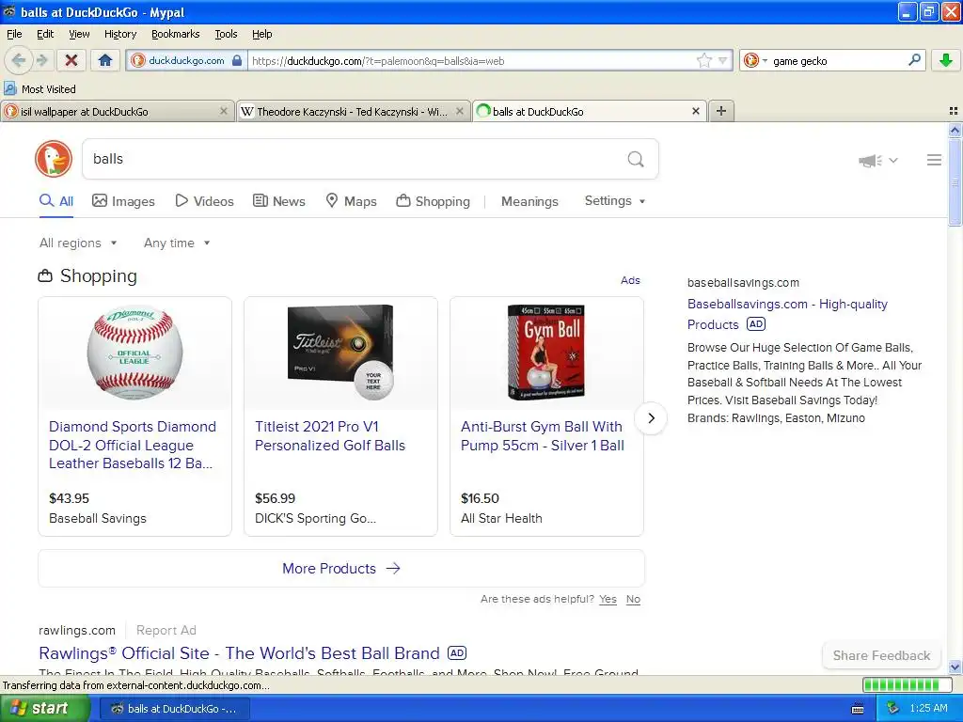The width and height of the screenshot is (963, 722).
Task: Click the keyboard icon in system tray
Action: tap(858, 709)
